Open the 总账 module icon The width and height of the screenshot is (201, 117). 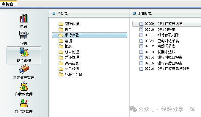pyautogui.click(x=24, y=18)
